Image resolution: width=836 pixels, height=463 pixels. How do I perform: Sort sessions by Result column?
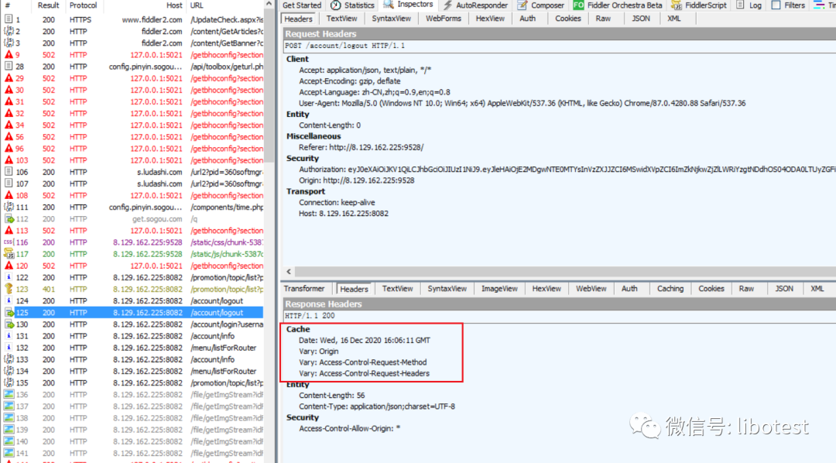(x=49, y=5)
